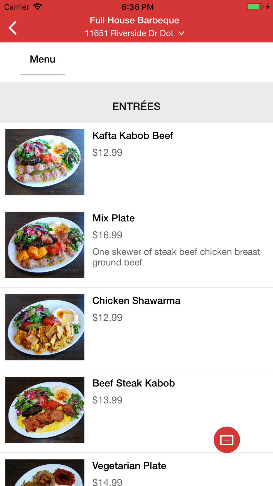
Task: Tap the Mix Plate photo
Action: [45, 245]
